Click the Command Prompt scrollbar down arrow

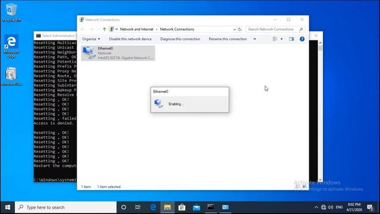coord(321,180)
